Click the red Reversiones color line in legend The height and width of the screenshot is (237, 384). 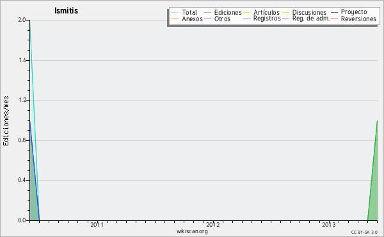click(335, 19)
